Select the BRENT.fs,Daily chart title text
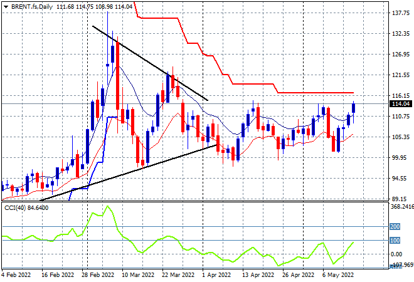The image size is (414, 282). tap(32, 7)
